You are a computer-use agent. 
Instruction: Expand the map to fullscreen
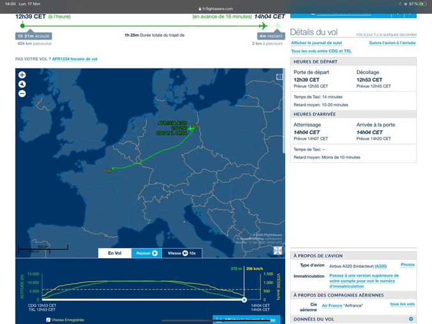278,251
